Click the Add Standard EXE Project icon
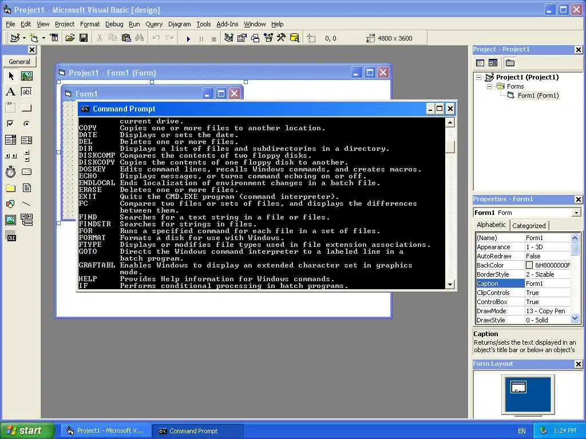Viewport: 586px width, 439px height. coord(15,38)
